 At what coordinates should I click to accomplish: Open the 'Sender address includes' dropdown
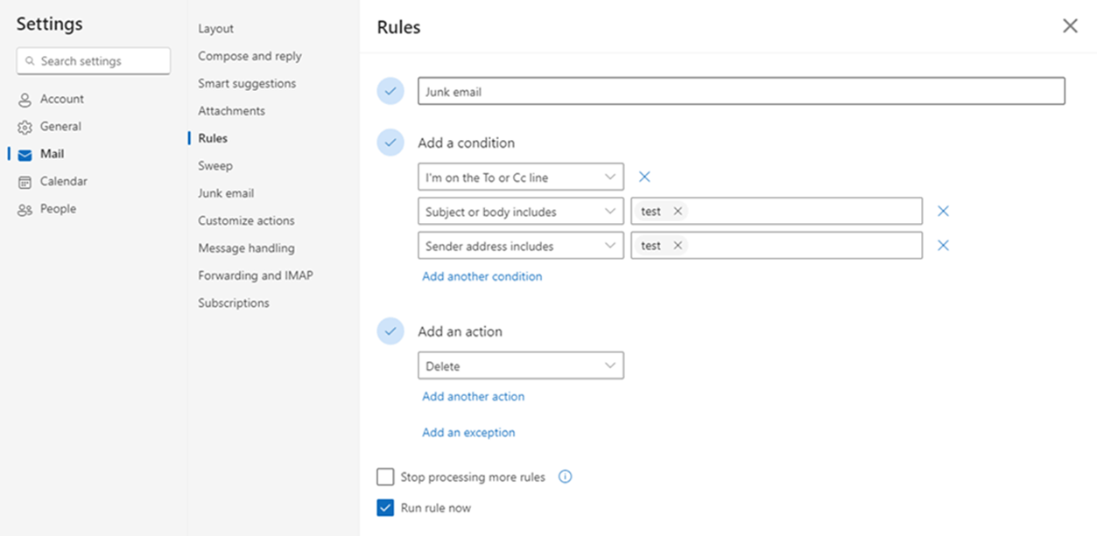pos(521,246)
